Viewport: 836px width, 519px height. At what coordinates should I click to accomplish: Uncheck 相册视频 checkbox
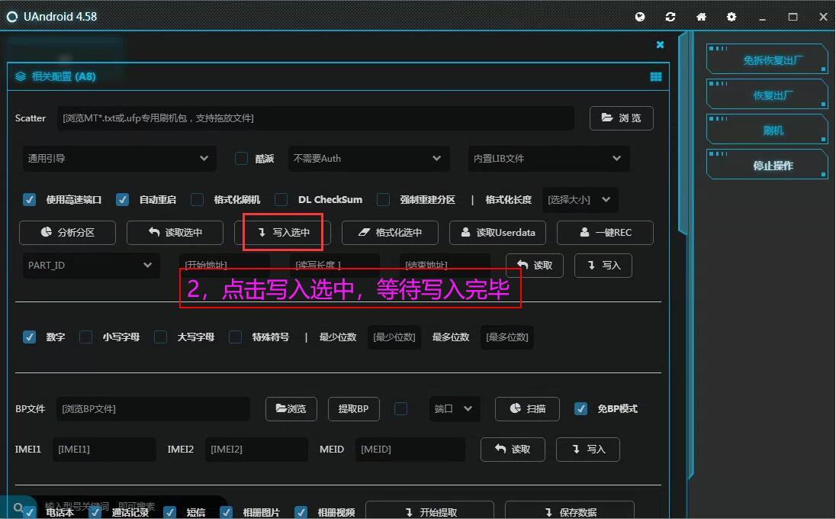point(301,512)
